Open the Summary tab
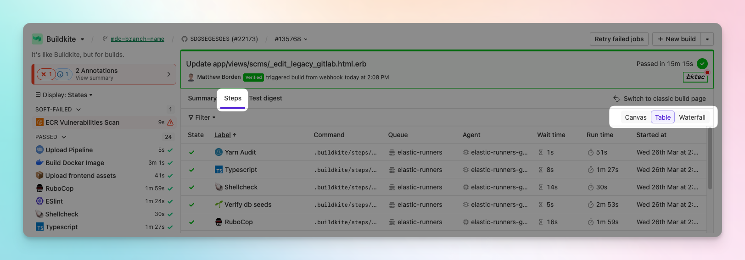 202,98
